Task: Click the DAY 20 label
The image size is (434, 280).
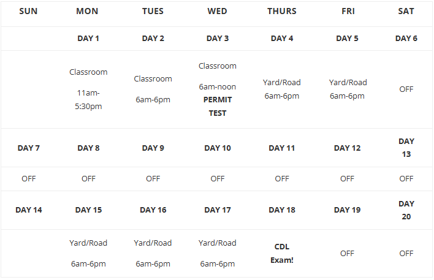Action: pos(406,210)
